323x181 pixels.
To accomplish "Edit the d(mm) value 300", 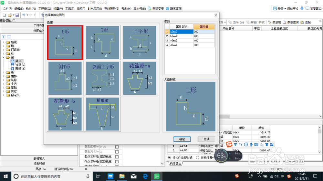I will pos(204,45).
